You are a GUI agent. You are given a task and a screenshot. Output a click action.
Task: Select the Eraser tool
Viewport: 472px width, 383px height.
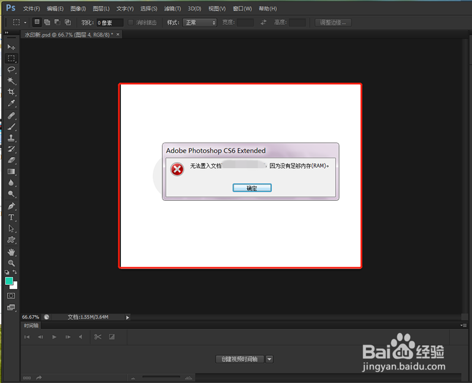[11, 160]
